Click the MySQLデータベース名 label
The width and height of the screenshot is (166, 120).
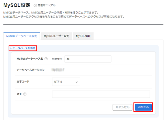coord(30,59)
